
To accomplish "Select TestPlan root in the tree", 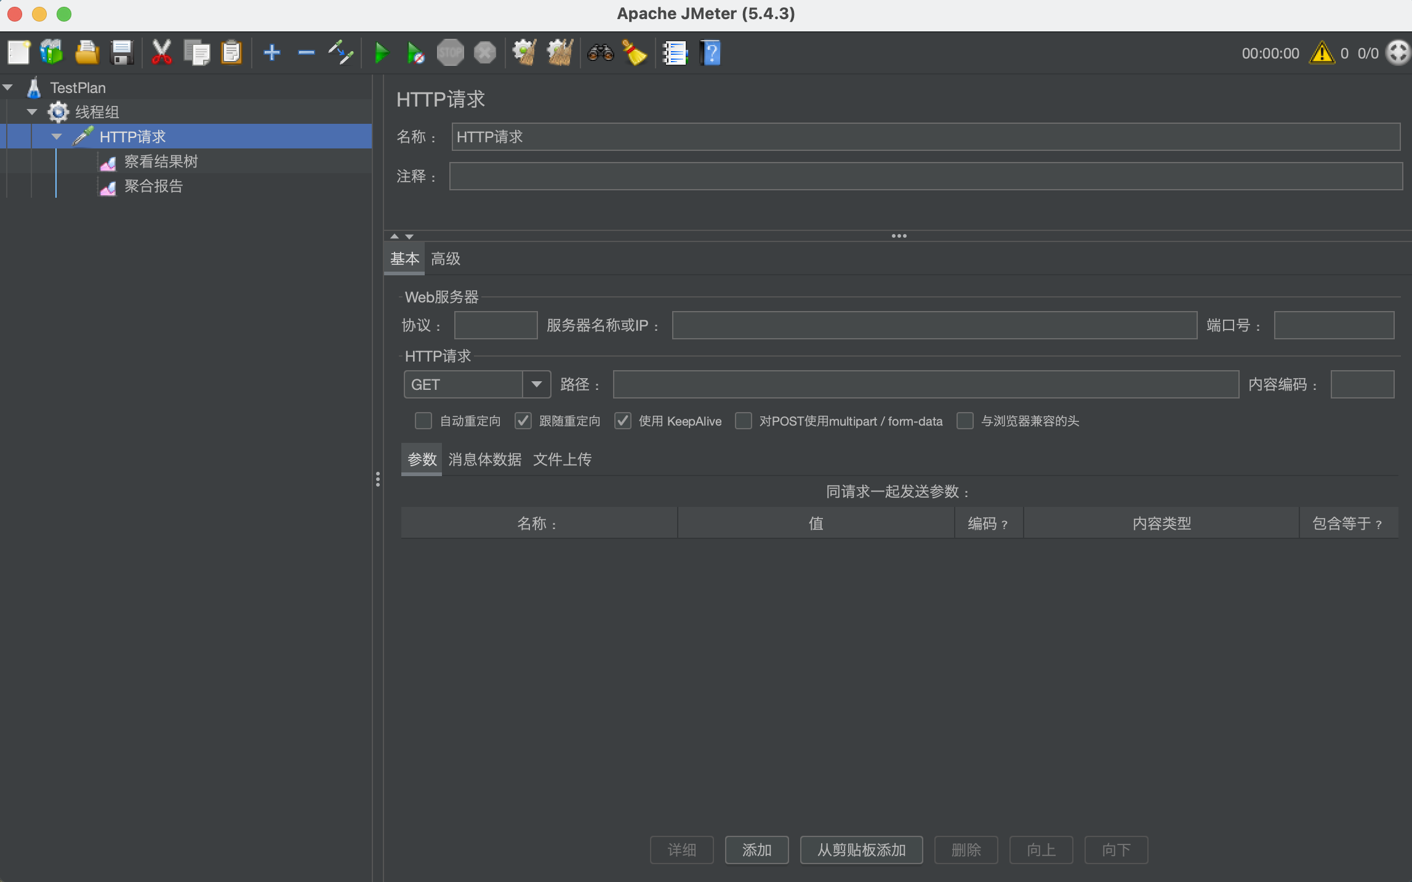I will tap(78, 87).
